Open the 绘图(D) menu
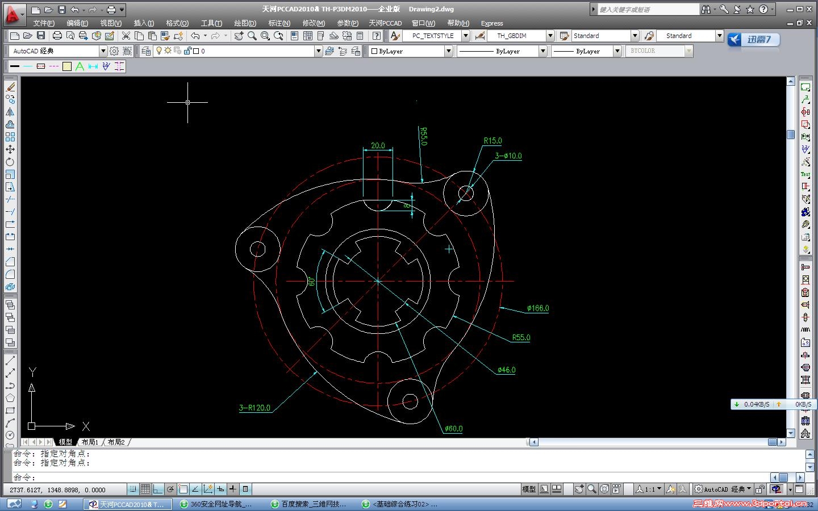The width and height of the screenshot is (818, 511). pos(245,23)
